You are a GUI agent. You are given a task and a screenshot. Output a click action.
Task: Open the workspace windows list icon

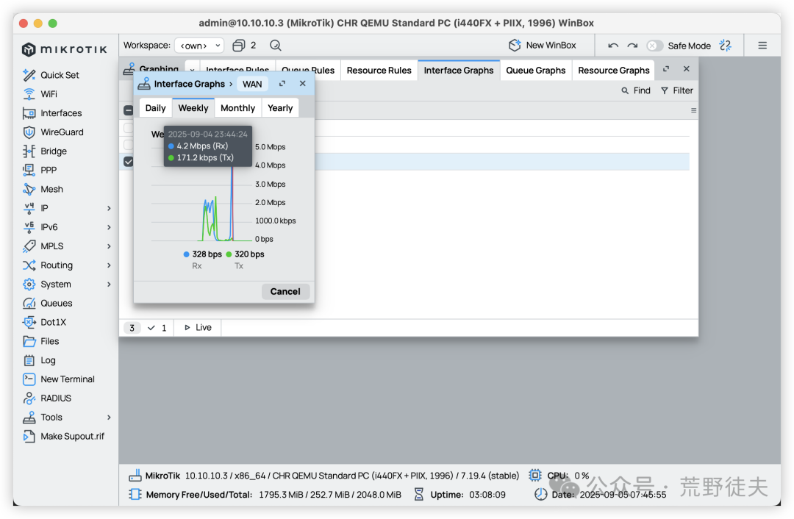(238, 46)
